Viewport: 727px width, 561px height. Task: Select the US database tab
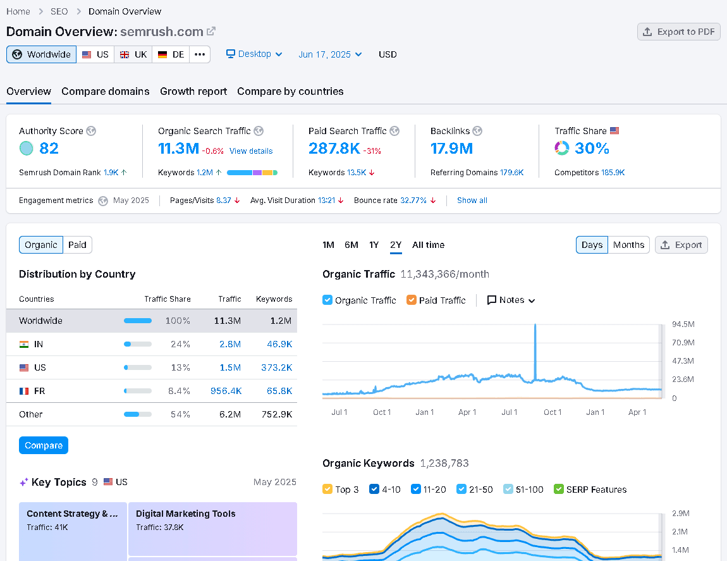click(x=95, y=54)
